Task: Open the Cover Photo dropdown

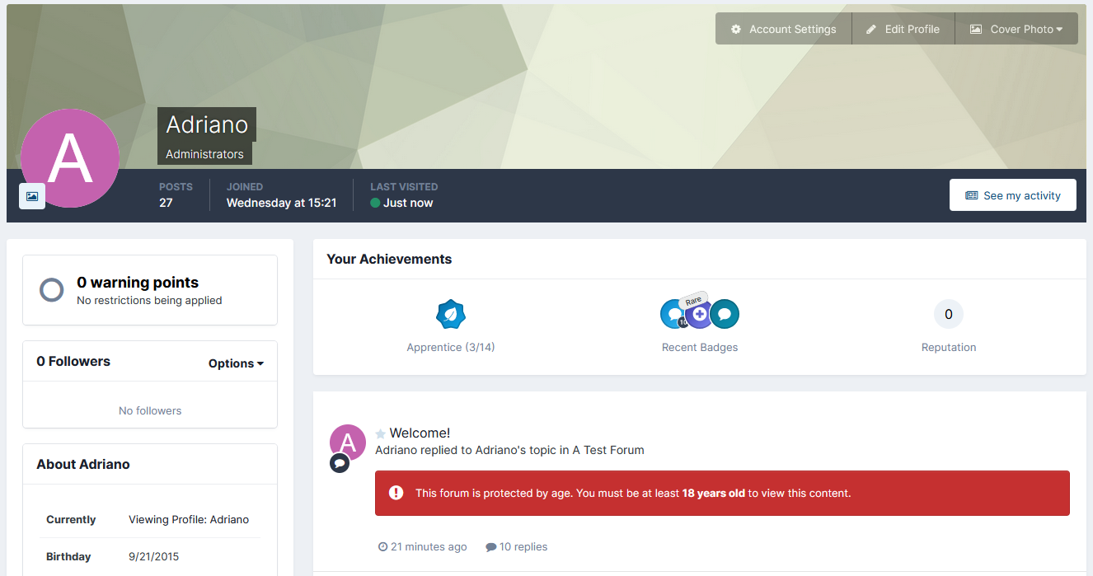Action: pos(1016,29)
